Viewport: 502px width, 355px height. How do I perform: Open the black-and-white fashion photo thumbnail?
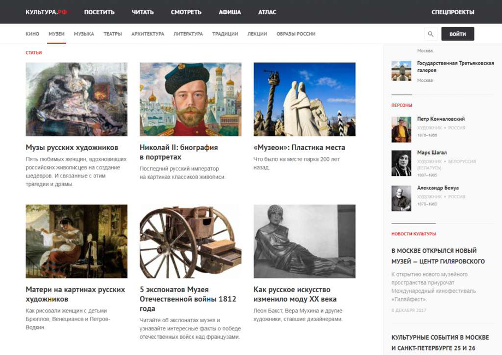304,241
